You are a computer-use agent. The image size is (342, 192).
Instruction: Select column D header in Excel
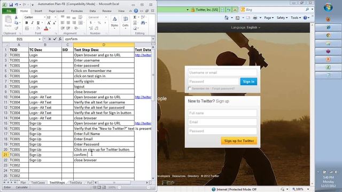(104, 45)
